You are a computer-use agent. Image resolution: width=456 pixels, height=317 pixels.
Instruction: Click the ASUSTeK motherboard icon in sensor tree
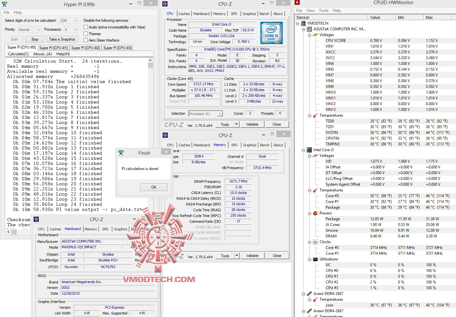[309, 29]
